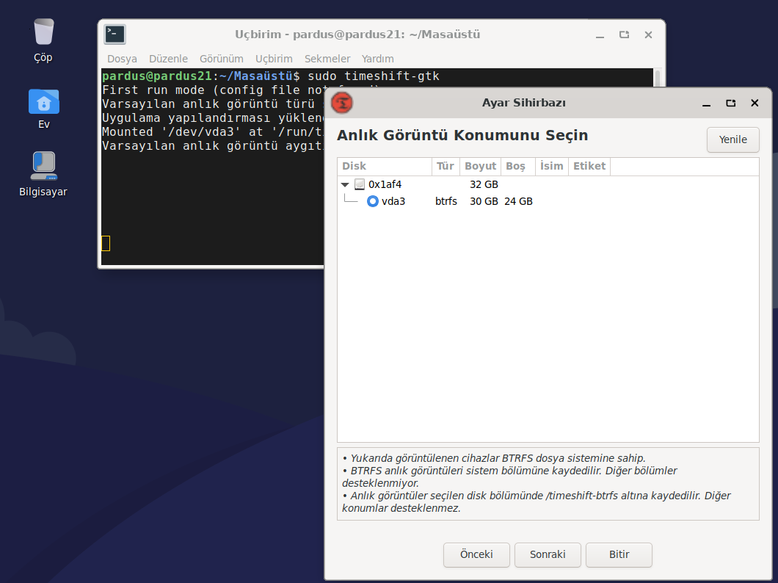Maximize the Ayar Sihirbazı window

point(730,104)
